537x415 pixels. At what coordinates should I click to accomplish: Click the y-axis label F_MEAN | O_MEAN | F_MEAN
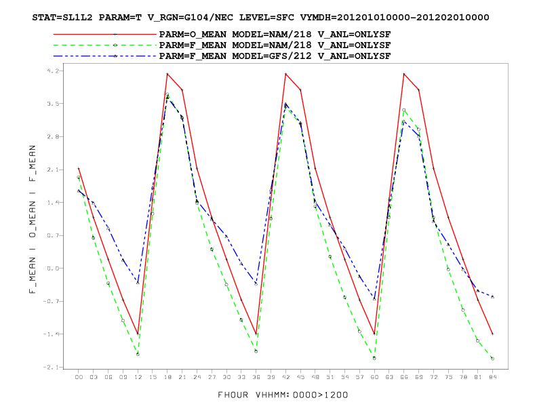pyautogui.click(x=33, y=219)
